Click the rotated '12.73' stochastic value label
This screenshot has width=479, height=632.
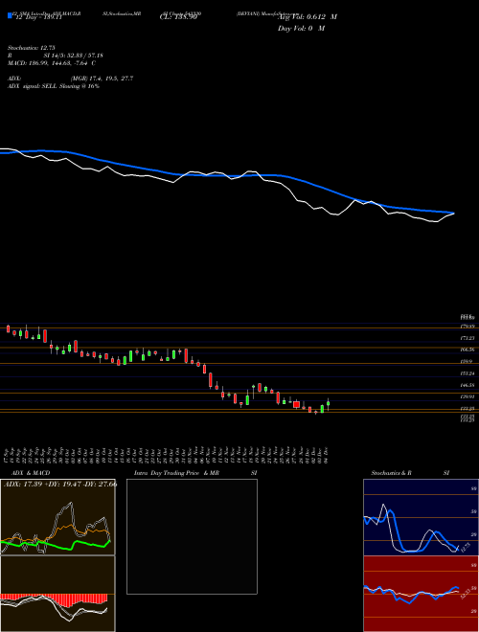[465, 548]
